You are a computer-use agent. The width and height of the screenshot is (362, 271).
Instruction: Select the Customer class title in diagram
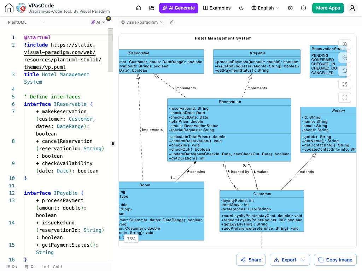[x=262, y=194]
